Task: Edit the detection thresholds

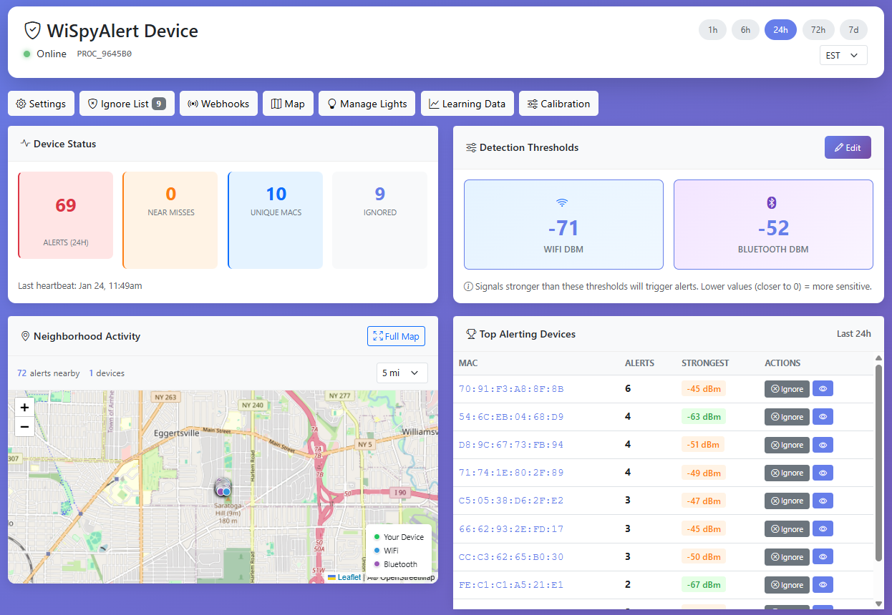Action: [848, 147]
